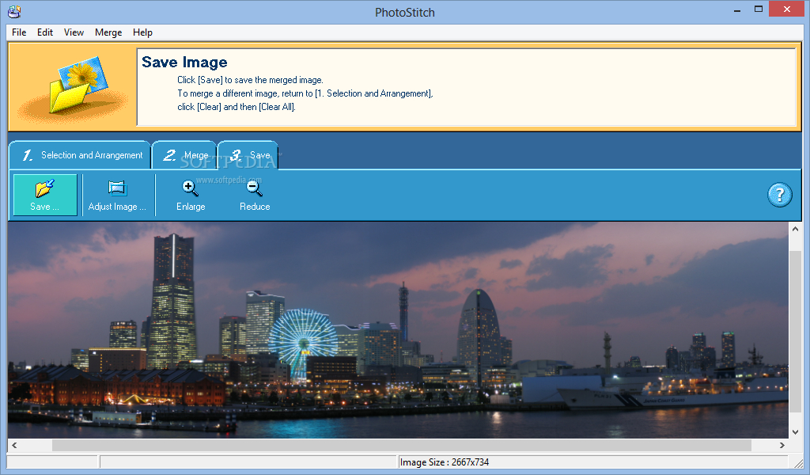810x475 pixels.
Task: Open the Edit menu
Action: tap(45, 32)
